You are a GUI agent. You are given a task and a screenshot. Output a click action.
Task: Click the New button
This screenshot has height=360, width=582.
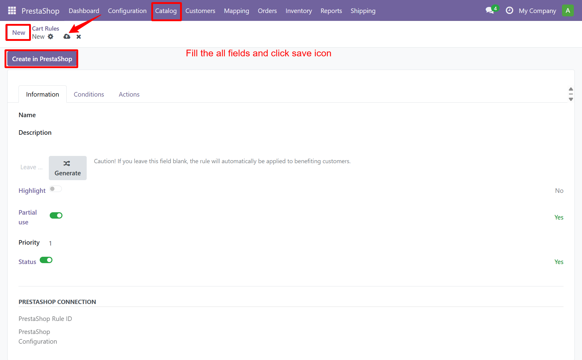tap(18, 32)
